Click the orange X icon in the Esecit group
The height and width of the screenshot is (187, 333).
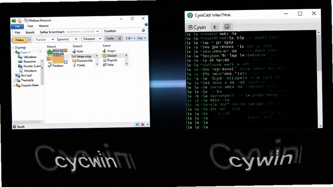tap(66, 50)
